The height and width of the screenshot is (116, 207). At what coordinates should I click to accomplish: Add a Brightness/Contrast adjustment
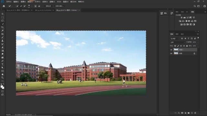181,17
